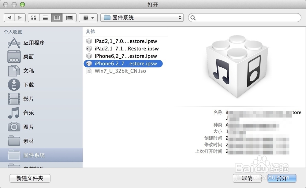Click the ipsw icon of iPad2,1_7.1 file
The height and width of the screenshot is (188, 306).
(89, 49)
